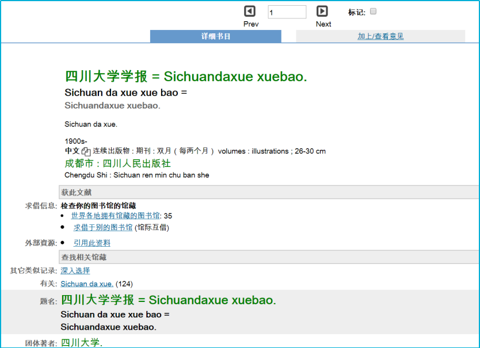The height and width of the screenshot is (348, 480).
Task: Tick the 标记 checkbox
Action: click(x=373, y=12)
